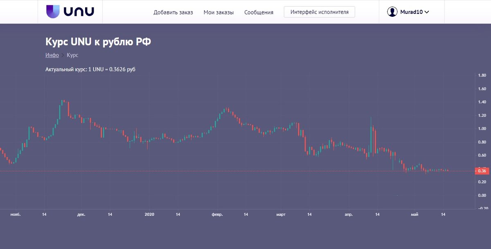Click the page heading Курс UNU к рублю РФ
This screenshot has height=249, width=491.
tap(98, 42)
